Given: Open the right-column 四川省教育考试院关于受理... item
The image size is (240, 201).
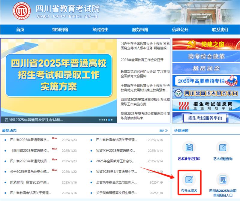Looking at the screenshot, I should (116, 140).
